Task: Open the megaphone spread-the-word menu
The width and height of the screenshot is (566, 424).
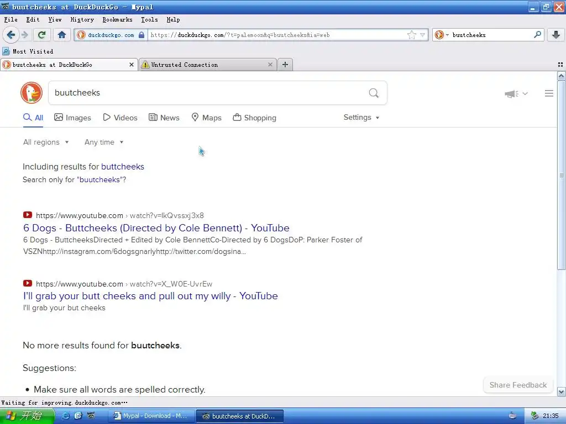Action: click(516, 94)
